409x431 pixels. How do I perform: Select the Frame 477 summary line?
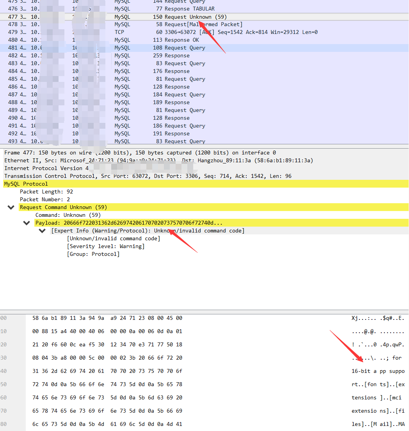pos(140,153)
